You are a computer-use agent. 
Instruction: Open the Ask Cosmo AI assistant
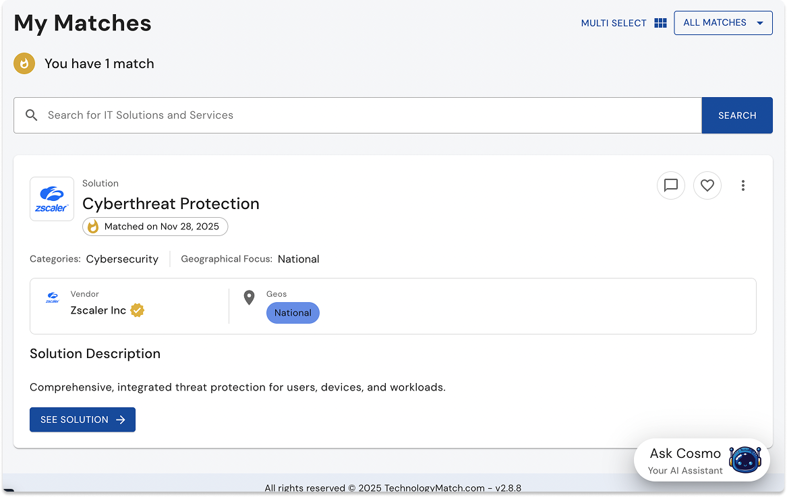tap(701, 461)
